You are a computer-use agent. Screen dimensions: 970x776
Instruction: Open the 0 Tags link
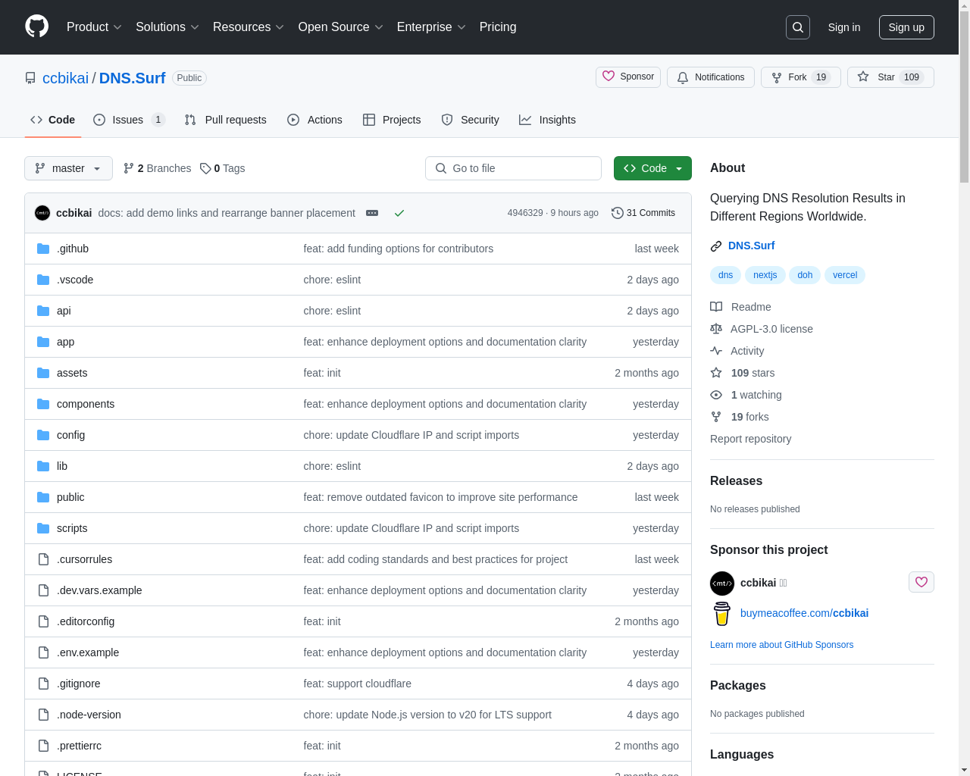click(x=223, y=168)
